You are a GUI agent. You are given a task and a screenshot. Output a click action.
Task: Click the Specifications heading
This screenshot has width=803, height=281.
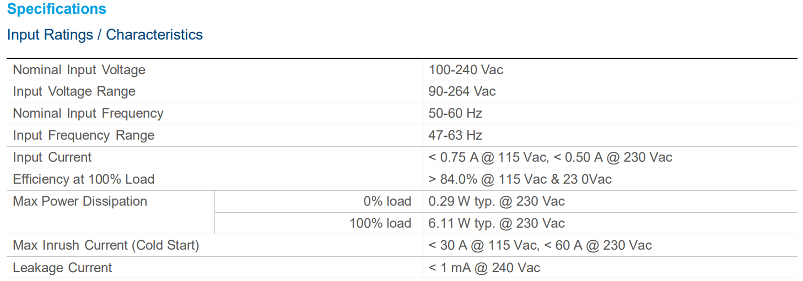(57, 9)
